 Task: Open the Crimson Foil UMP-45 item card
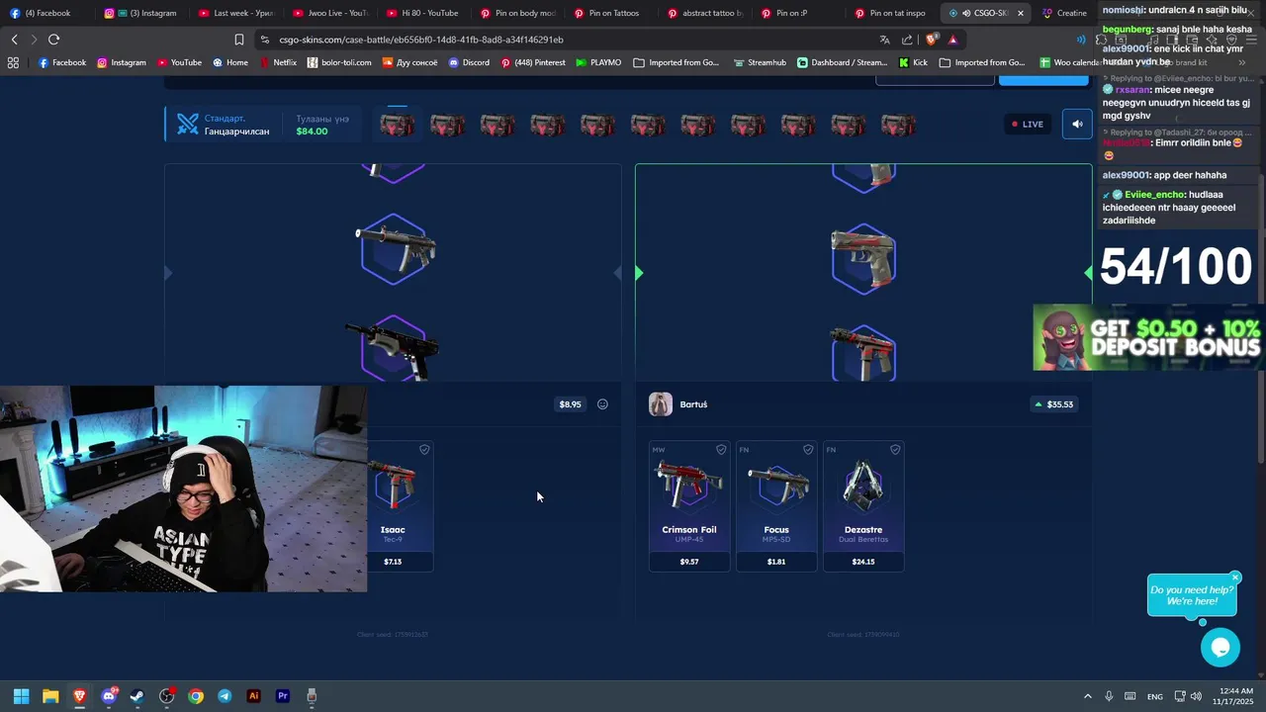[689, 506]
